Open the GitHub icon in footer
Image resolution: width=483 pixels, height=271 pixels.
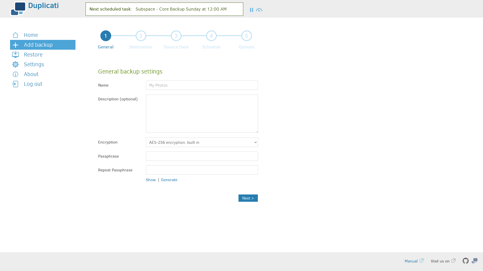click(x=466, y=261)
